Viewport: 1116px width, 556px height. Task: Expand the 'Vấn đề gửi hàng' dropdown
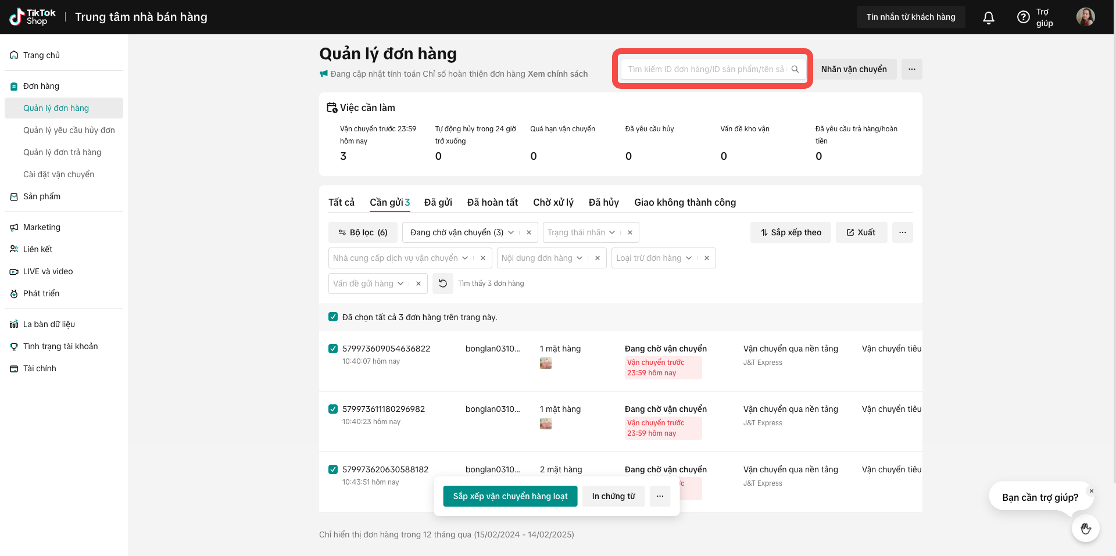tap(400, 284)
